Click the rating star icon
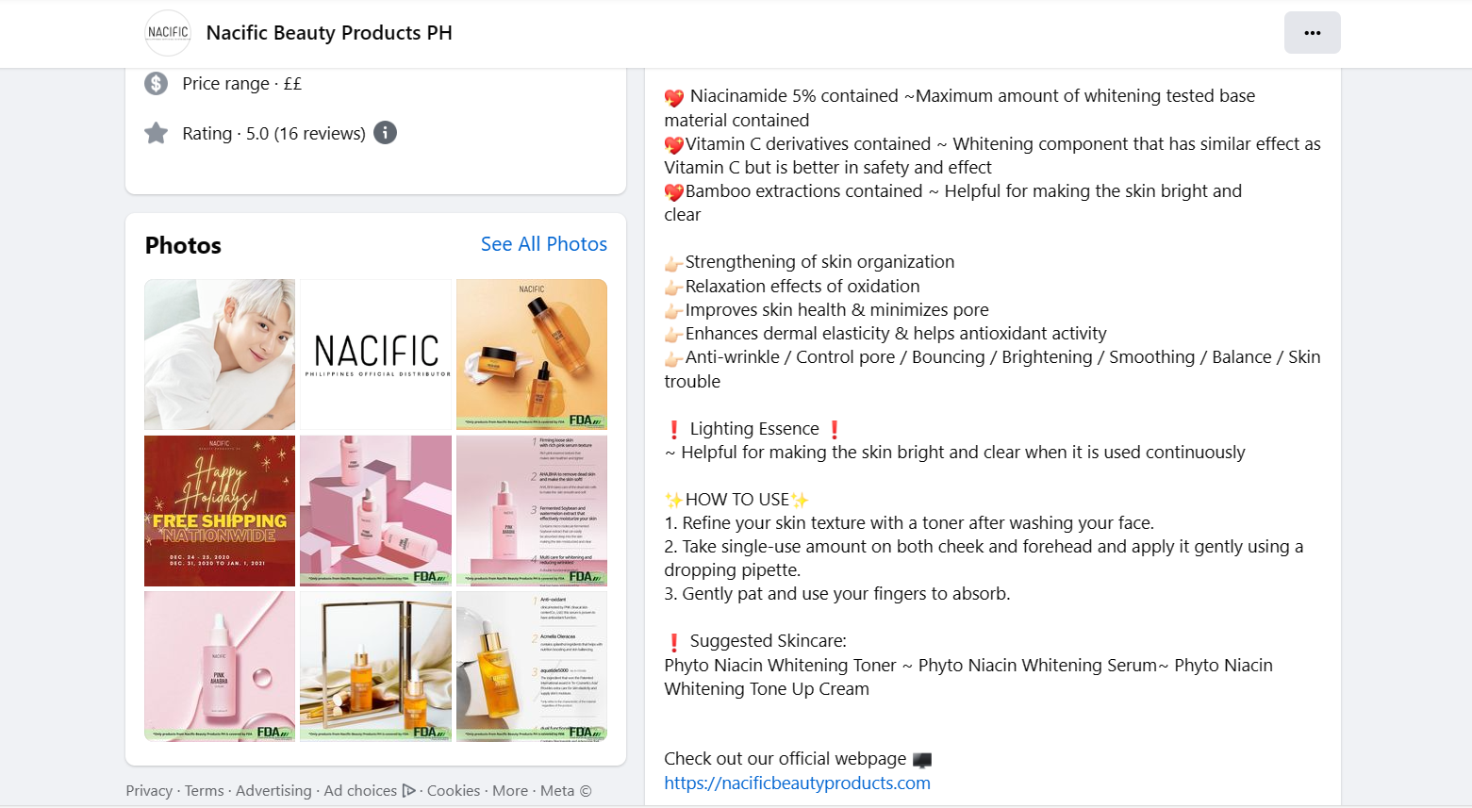This screenshot has height=808, width=1472. coord(156,133)
